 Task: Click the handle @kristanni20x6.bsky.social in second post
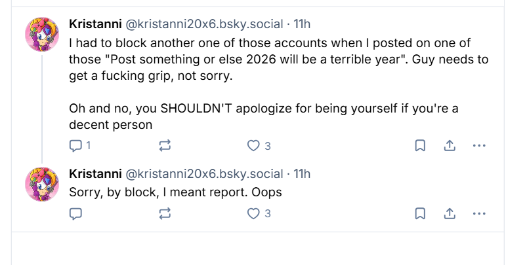coord(203,174)
